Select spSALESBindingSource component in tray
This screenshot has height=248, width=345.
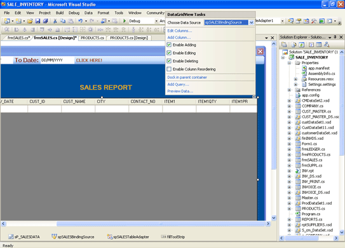pyautogui.click(x=73, y=237)
